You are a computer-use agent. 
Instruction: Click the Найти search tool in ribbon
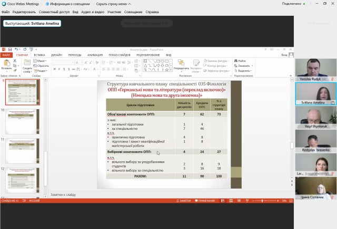click(241, 61)
